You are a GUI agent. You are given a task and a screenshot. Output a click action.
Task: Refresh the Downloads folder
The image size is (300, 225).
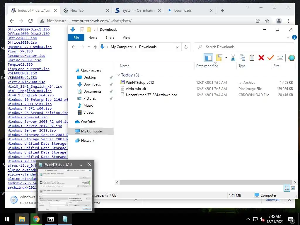tap(186, 47)
